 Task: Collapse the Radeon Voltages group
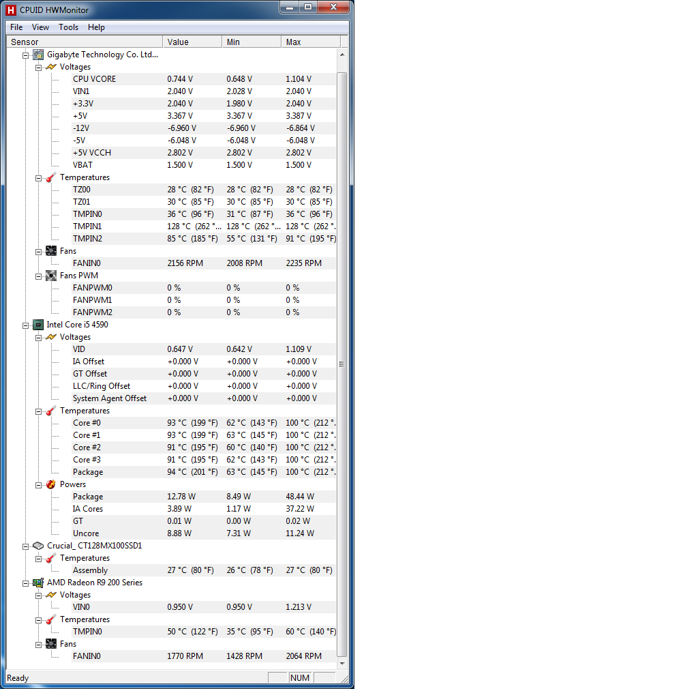pos(38,596)
